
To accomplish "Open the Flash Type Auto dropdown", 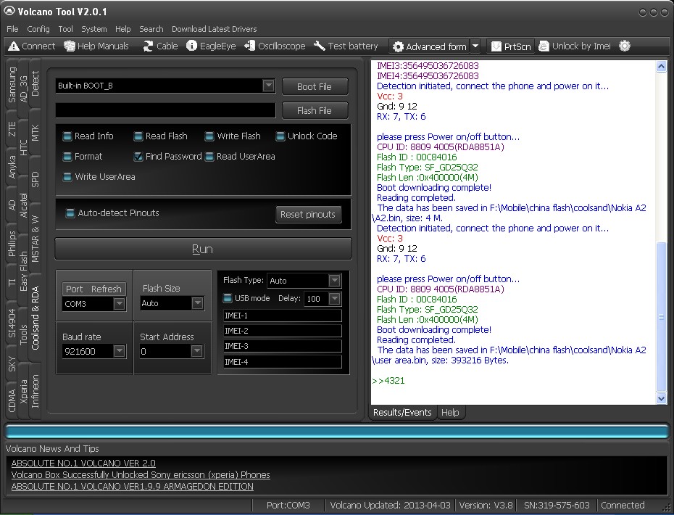I will (x=334, y=281).
